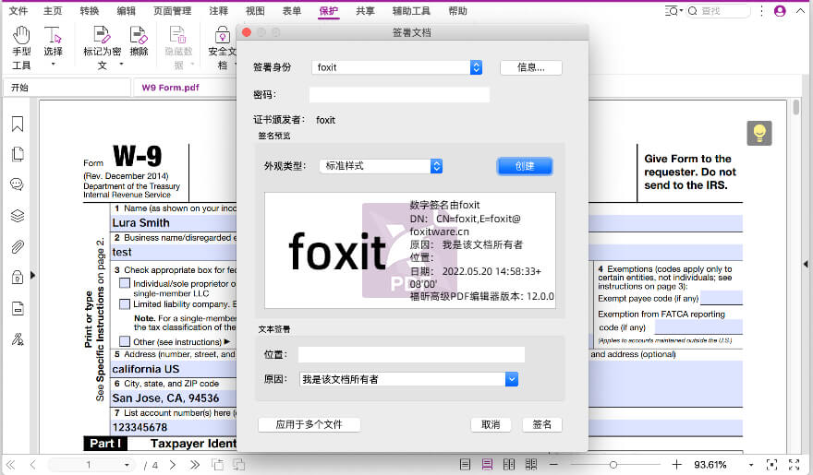Expand the left panel arrow
813x475 pixels.
[32, 275]
